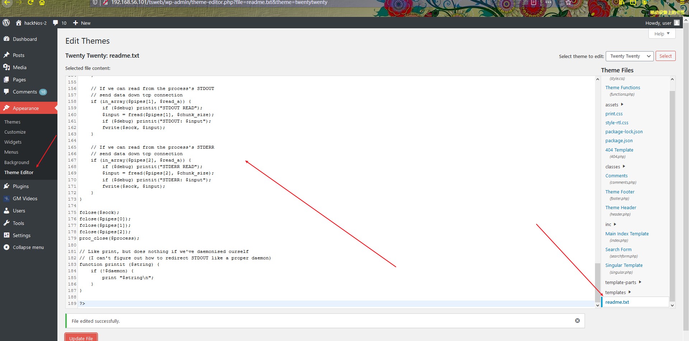Click the user avatar next to Howdy

coord(677,23)
